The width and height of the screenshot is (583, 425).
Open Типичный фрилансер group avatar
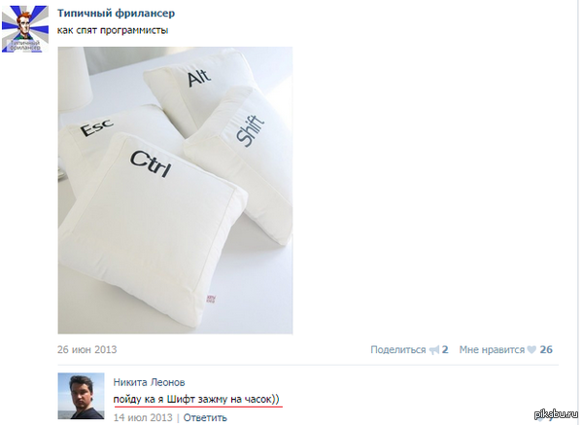[x=25, y=28]
